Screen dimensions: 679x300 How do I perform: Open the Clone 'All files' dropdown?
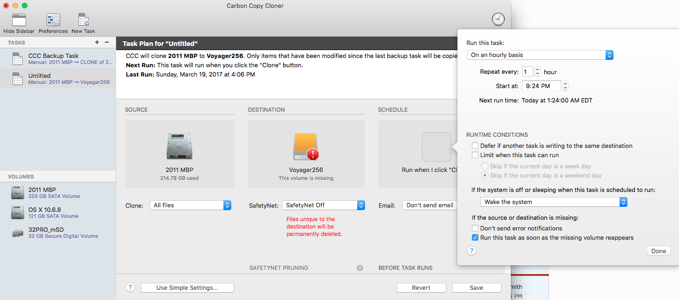click(190, 205)
